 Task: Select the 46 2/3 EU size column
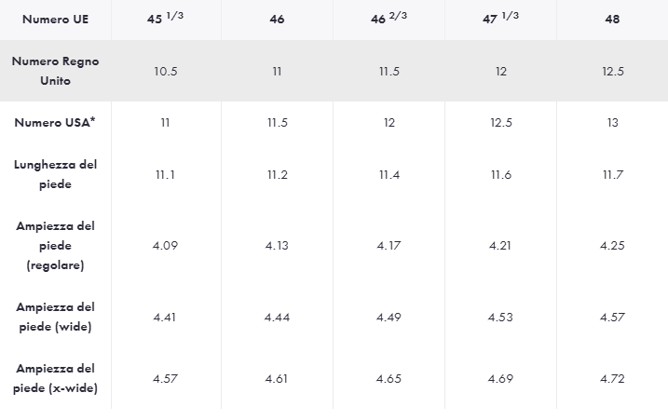coord(389,19)
